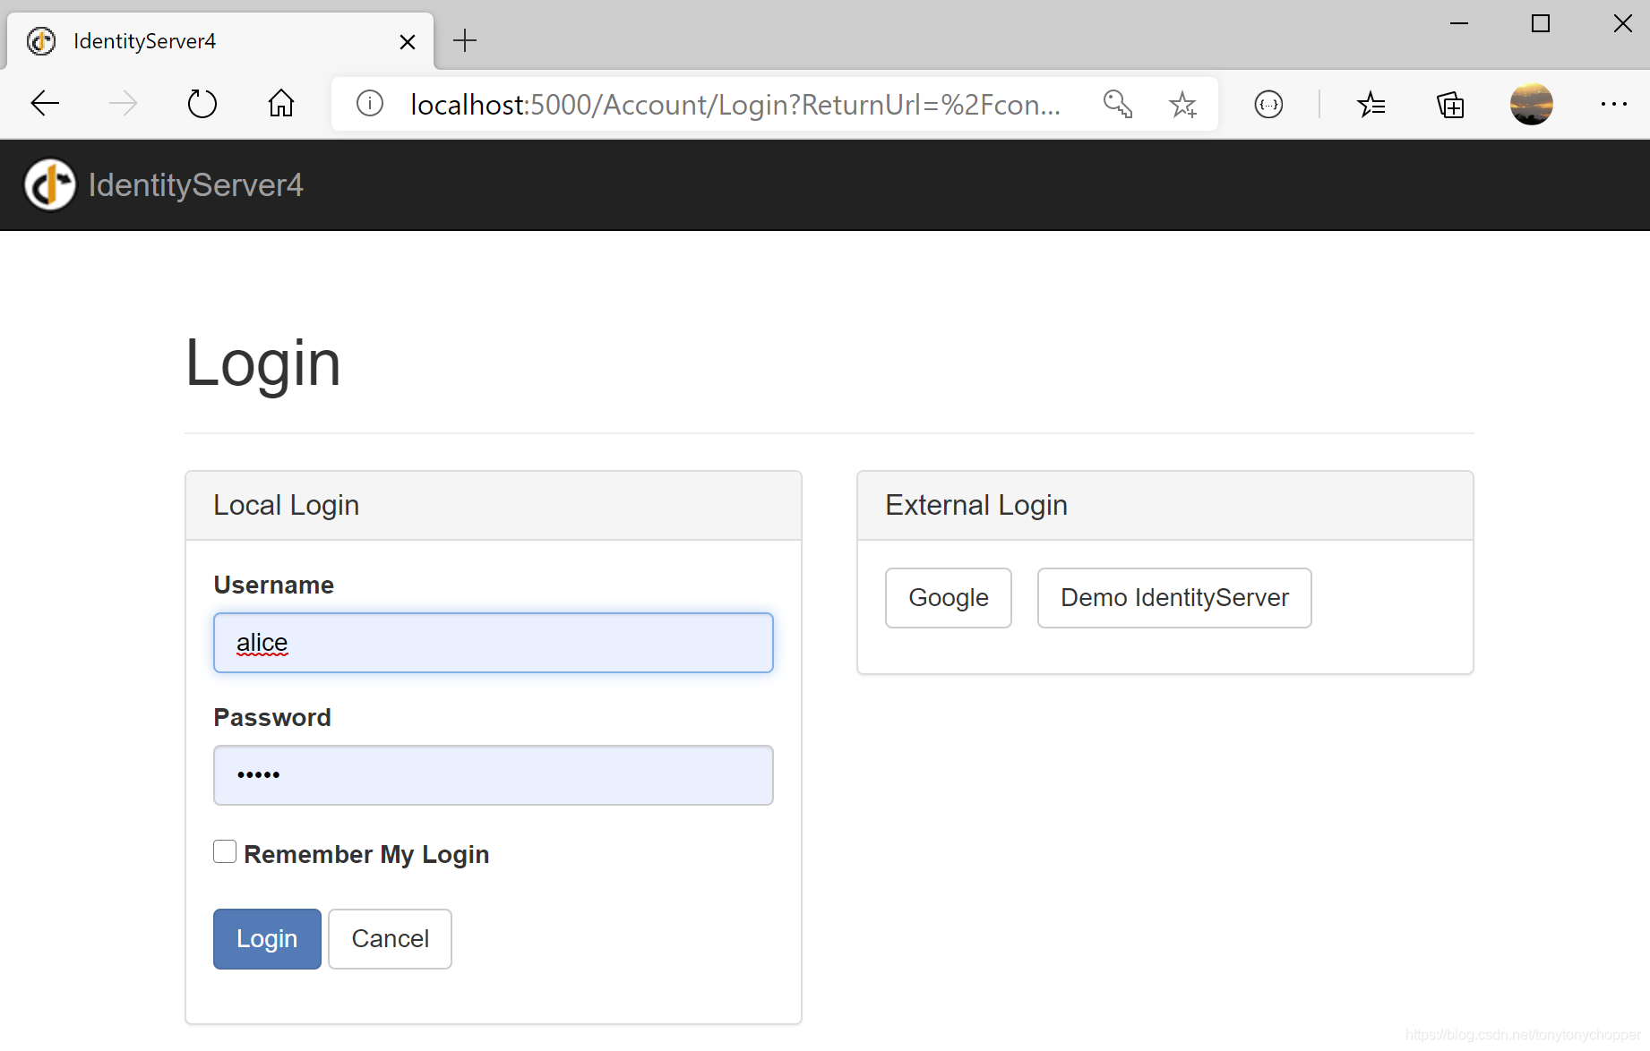Screen dimensions: 1650x1051
Task: Open the browser settings menu via ellipsis
Action: 1612,104
